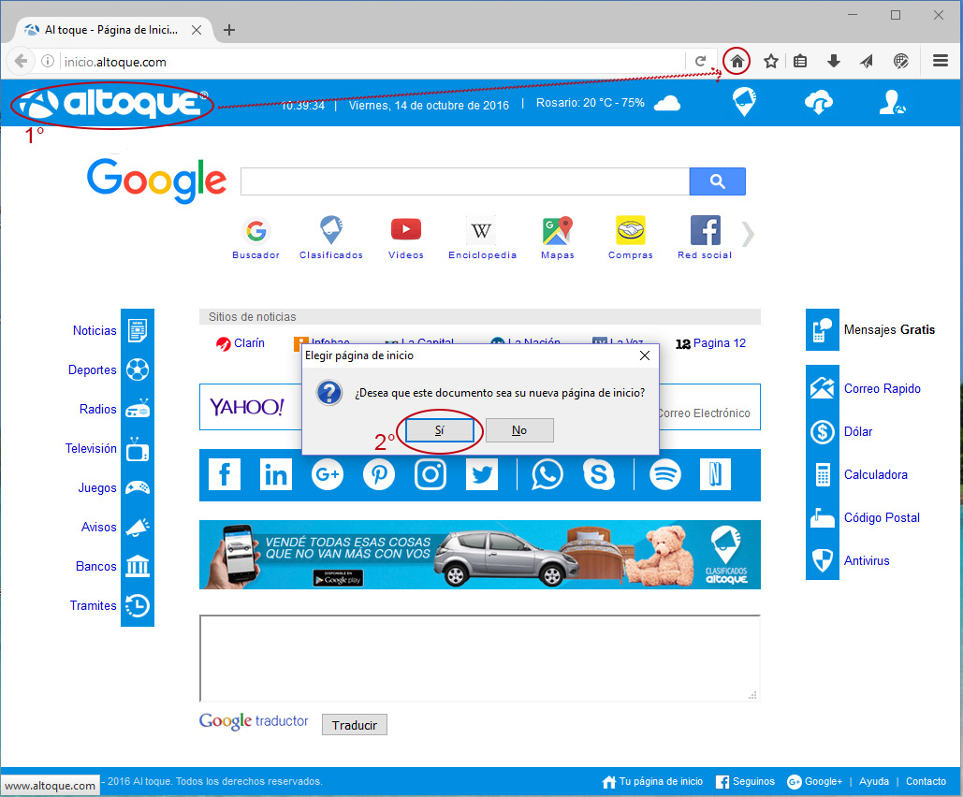Open the user account icon in header
Image resolution: width=963 pixels, height=797 pixels.
pos(892,103)
